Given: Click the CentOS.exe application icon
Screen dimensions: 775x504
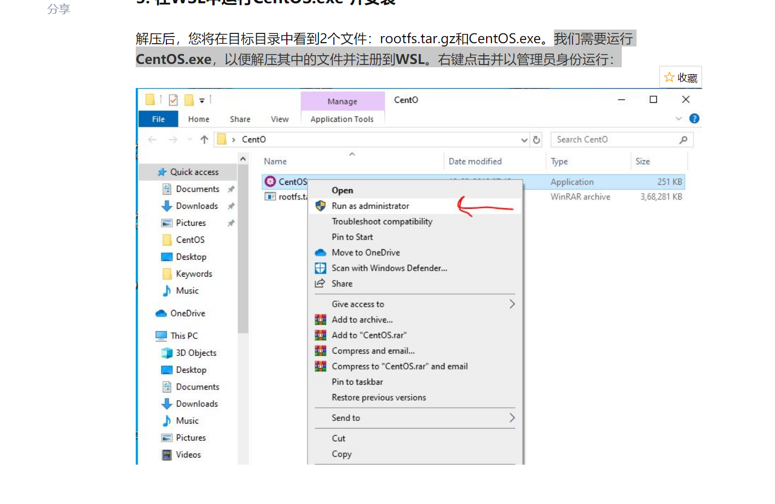Looking at the screenshot, I should tap(269, 181).
